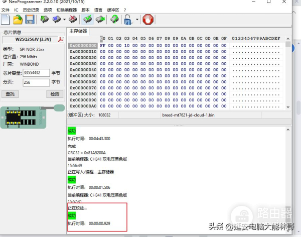Click the erase chip red X icon
301x237 pixels.
(x=73, y=20)
